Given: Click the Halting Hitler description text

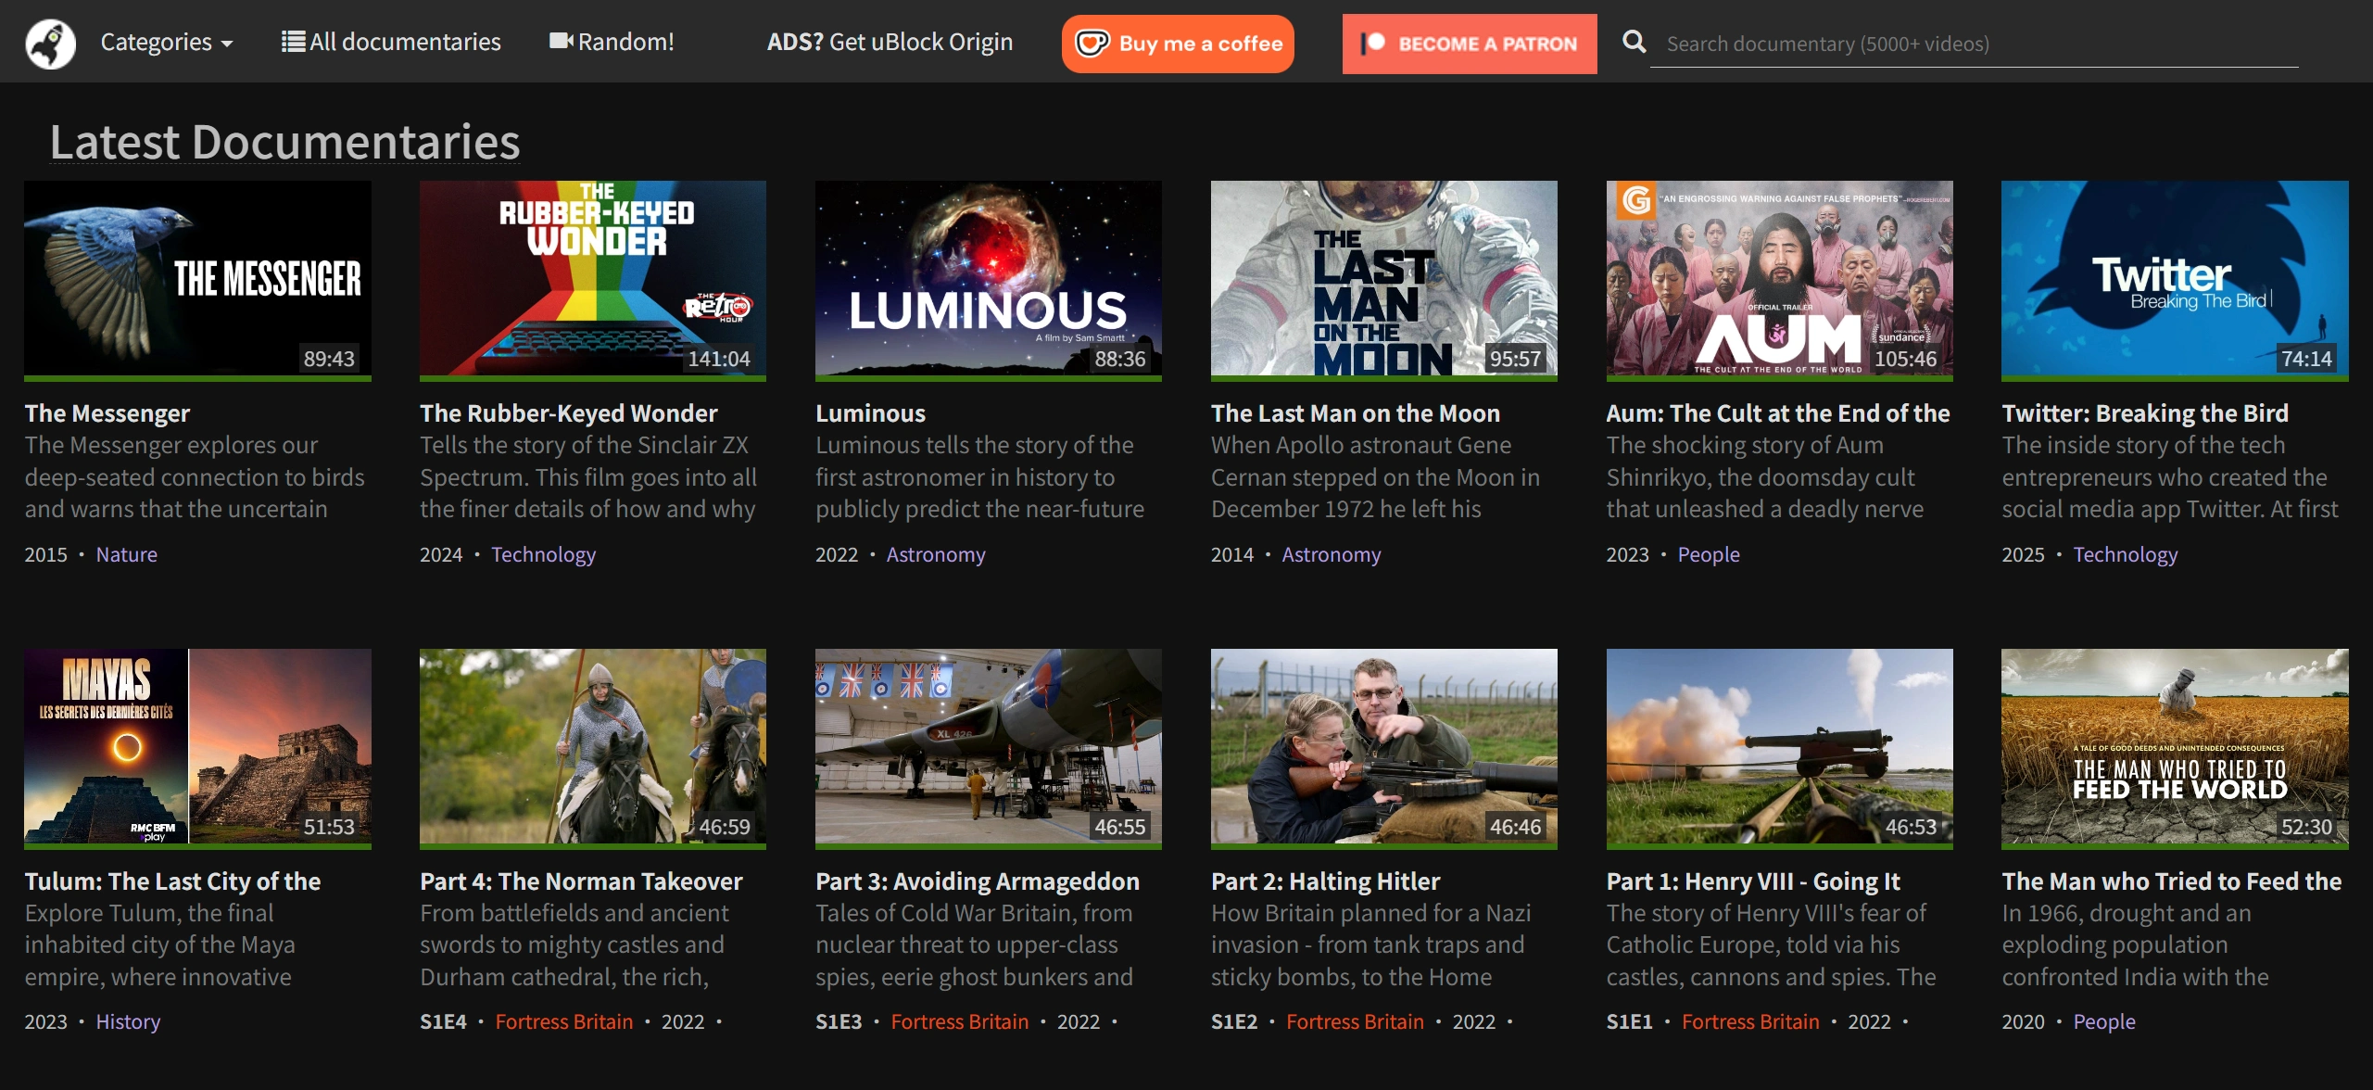Looking at the screenshot, I should click(1370, 945).
